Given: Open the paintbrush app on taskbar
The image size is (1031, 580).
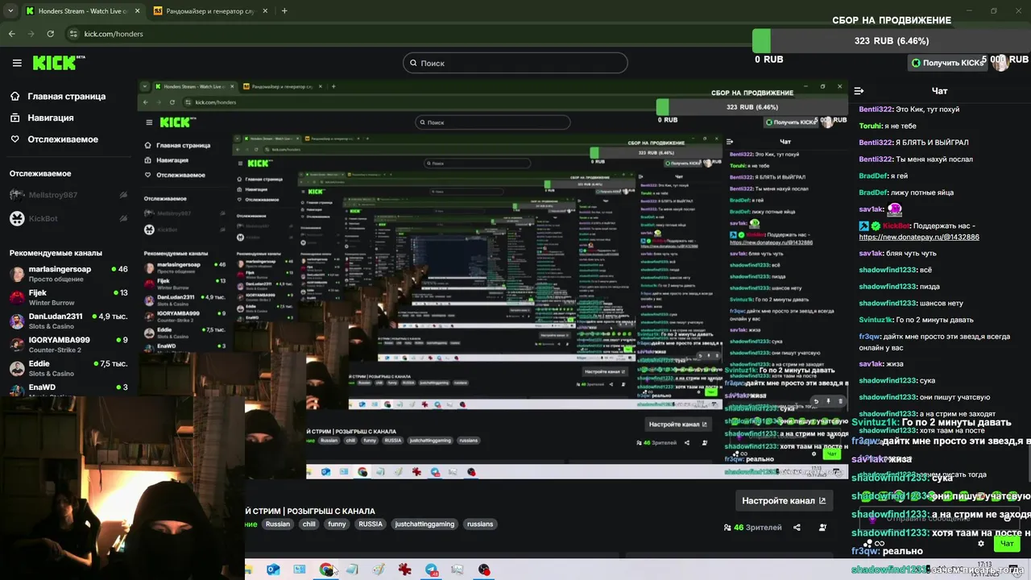Looking at the screenshot, I should click(x=378, y=570).
